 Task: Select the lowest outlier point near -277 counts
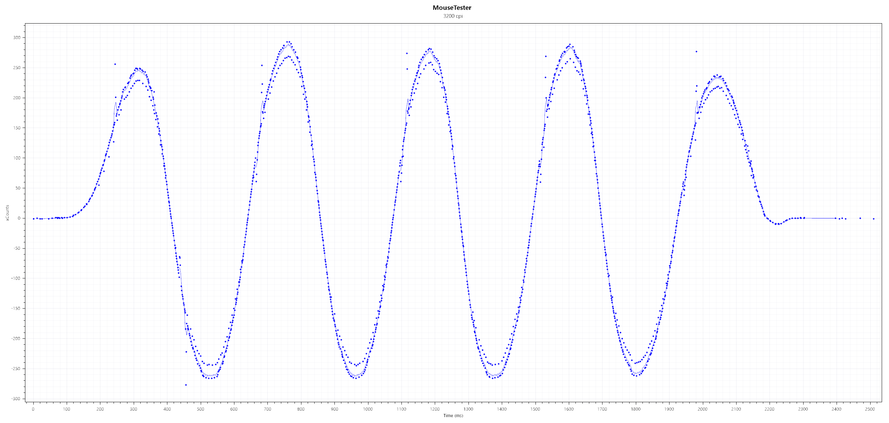pos(186,385)
